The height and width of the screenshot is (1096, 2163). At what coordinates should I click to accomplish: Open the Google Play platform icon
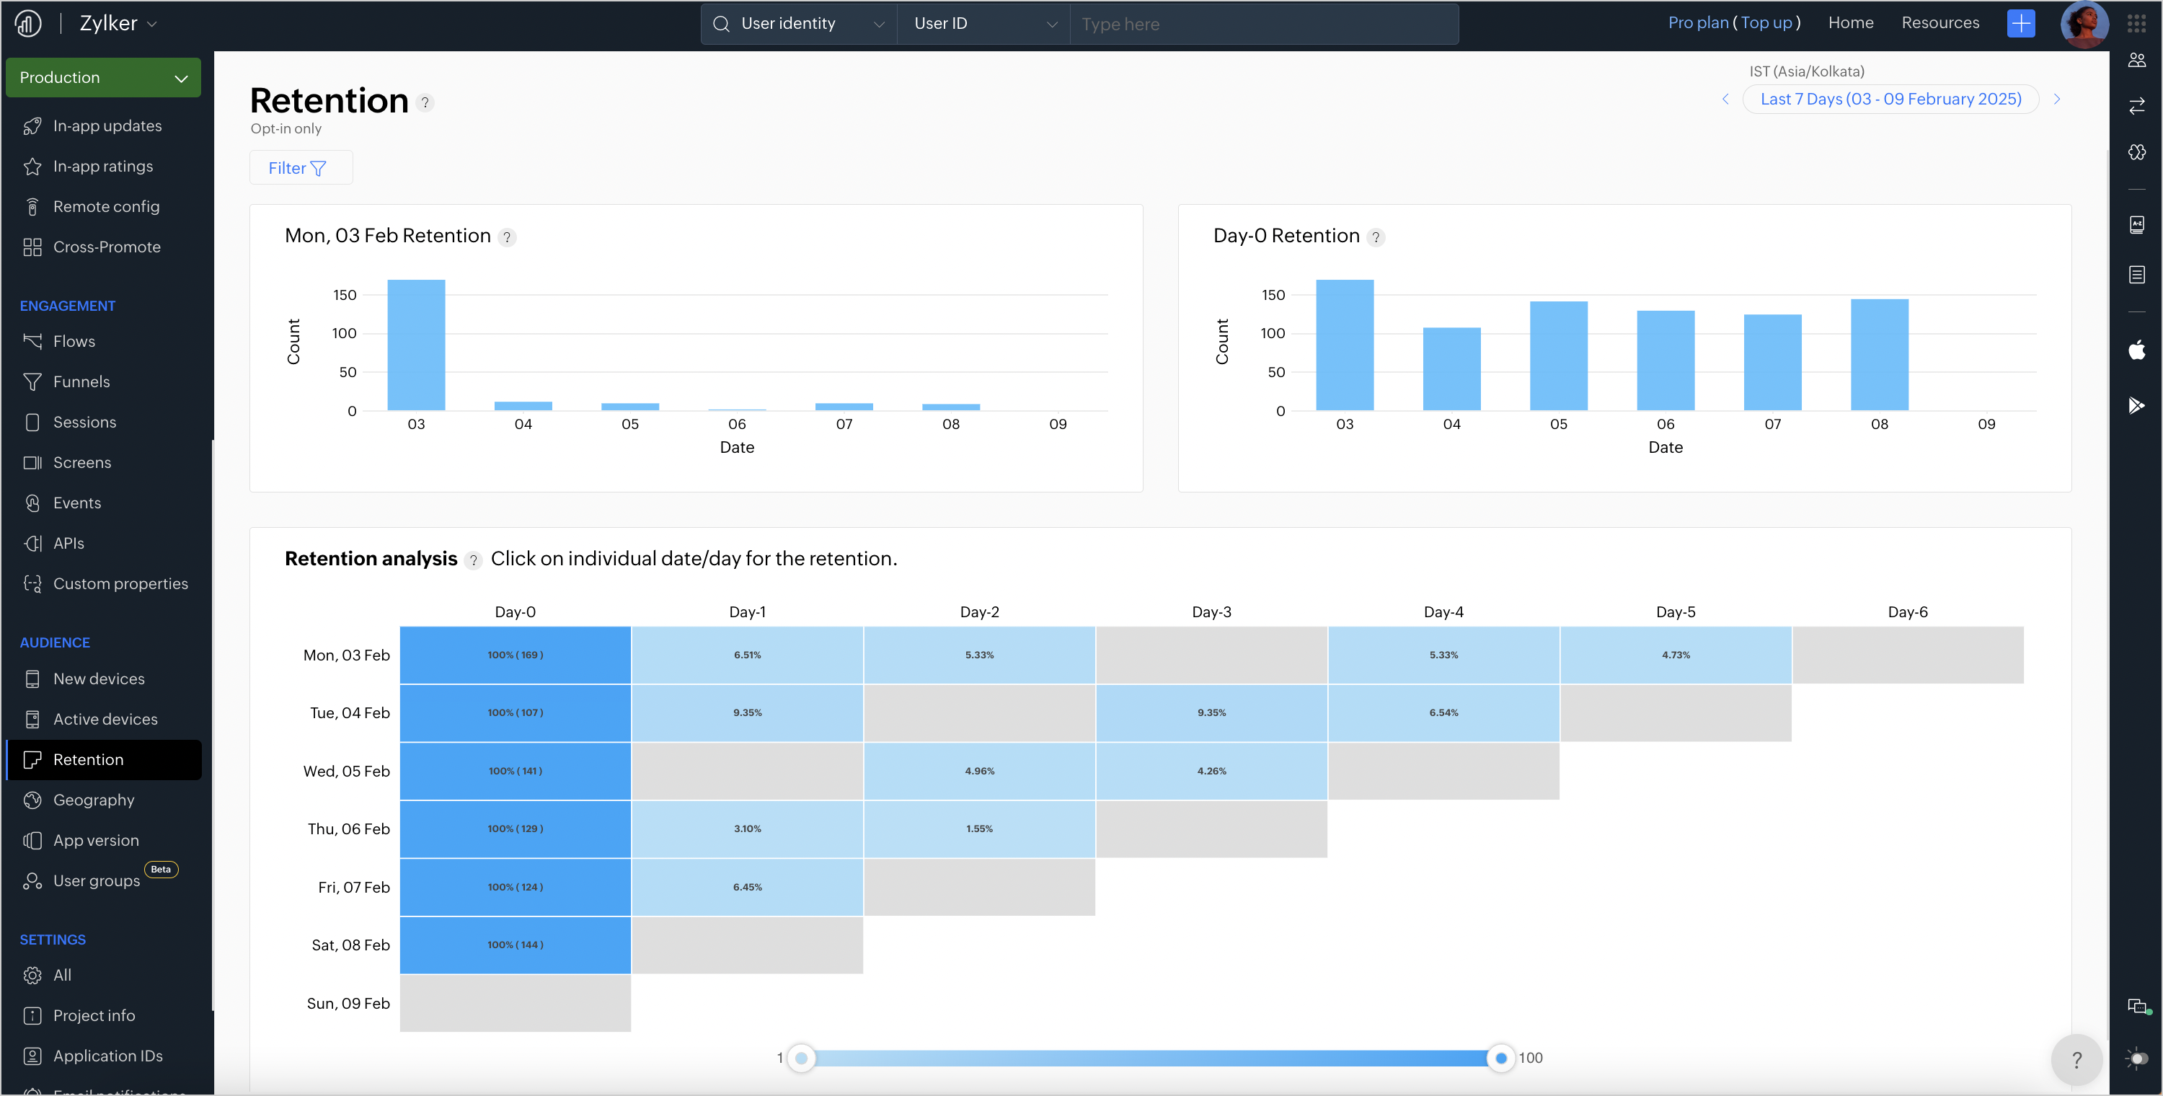2136,406
